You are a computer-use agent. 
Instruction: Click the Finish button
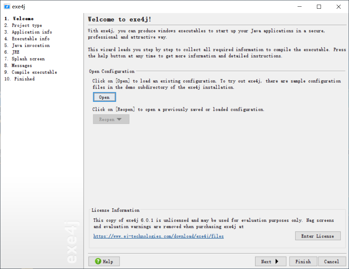(x=303, y=261)
